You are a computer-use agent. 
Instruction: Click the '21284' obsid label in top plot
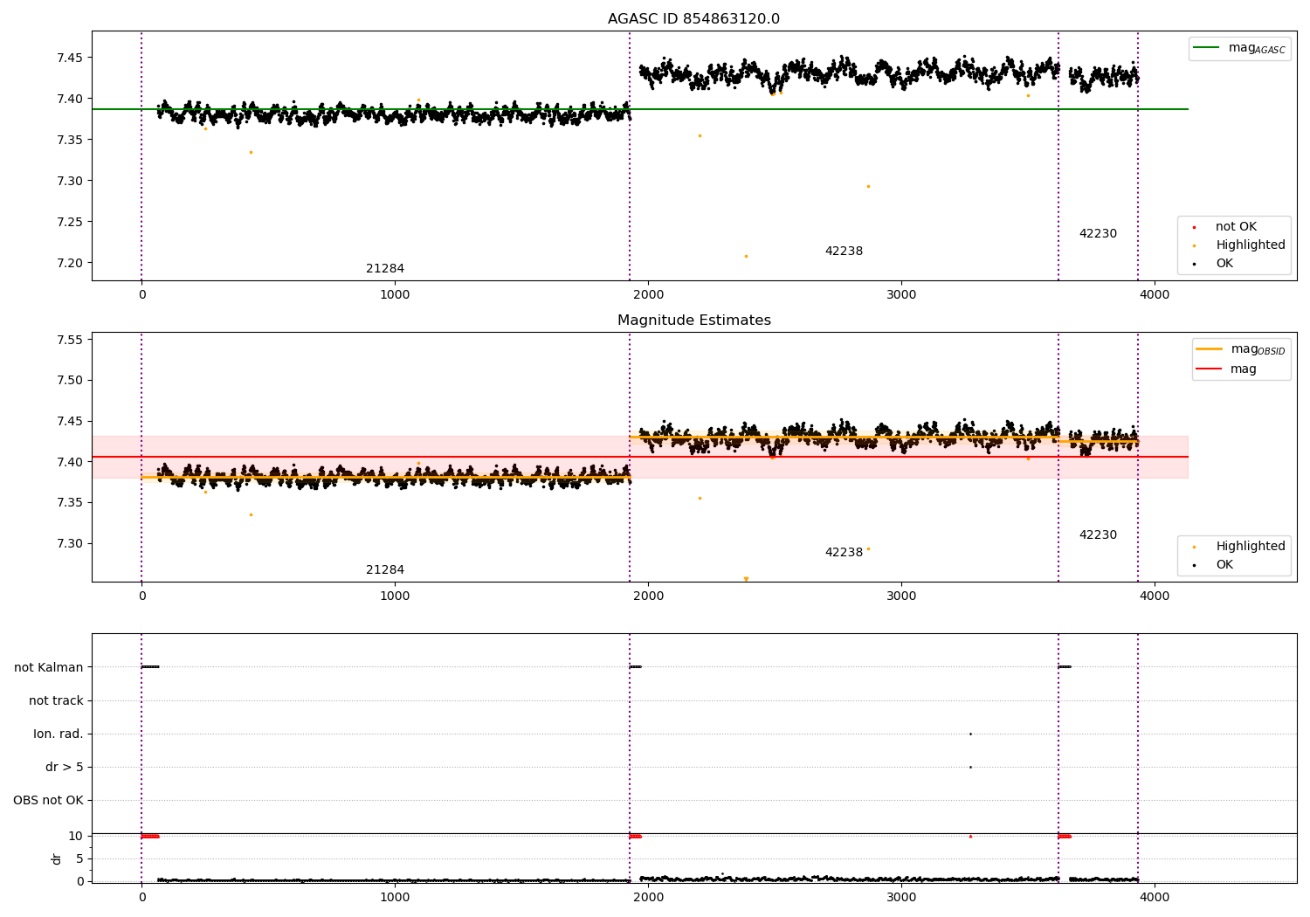click(385, 268)
